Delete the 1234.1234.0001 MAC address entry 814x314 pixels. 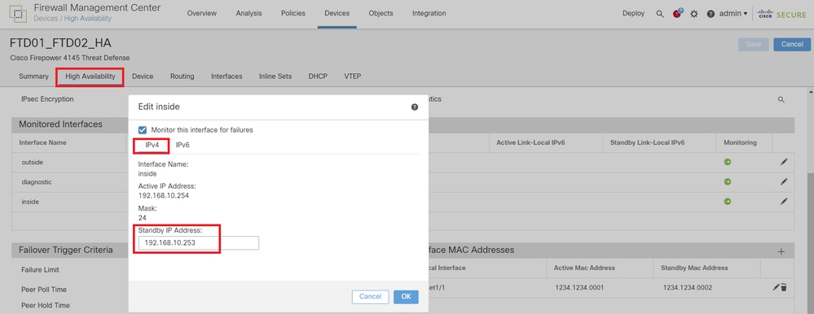point(784,287)
